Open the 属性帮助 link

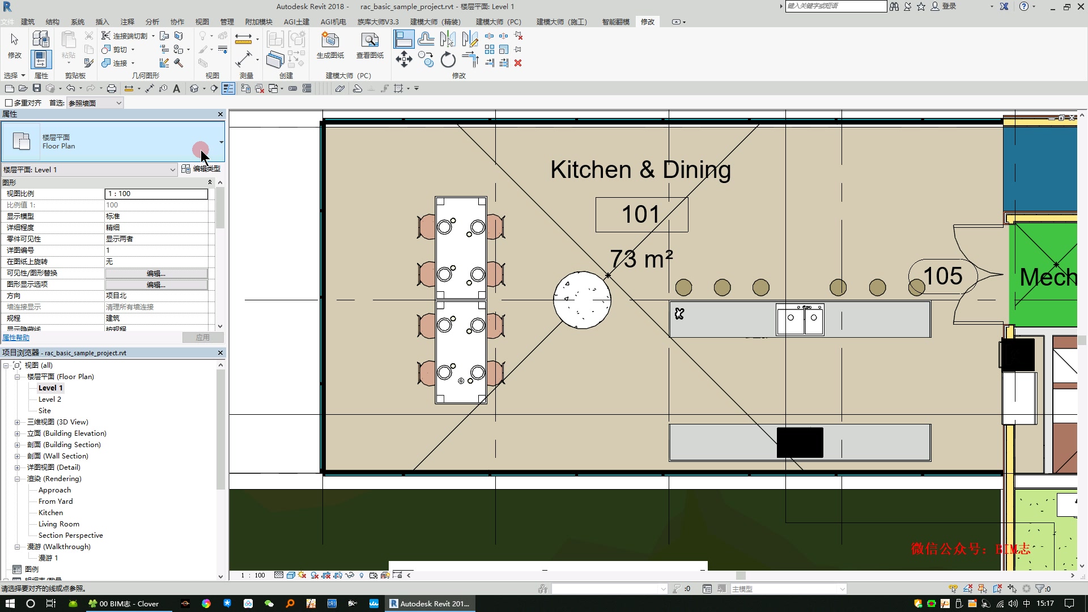click(x=16, y=338)
